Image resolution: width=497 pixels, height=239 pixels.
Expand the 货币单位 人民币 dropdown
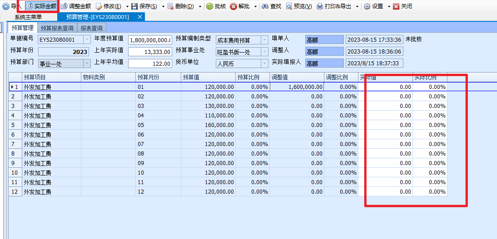(265, 63)
